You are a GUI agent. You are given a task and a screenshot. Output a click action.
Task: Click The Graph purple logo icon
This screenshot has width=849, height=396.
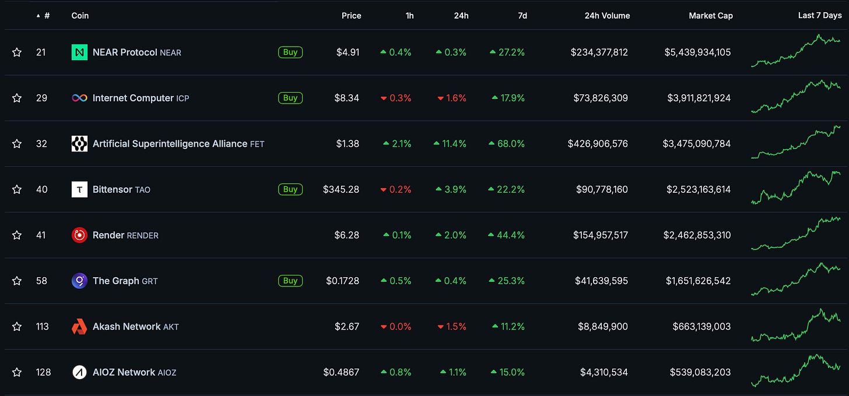[79, 281]
